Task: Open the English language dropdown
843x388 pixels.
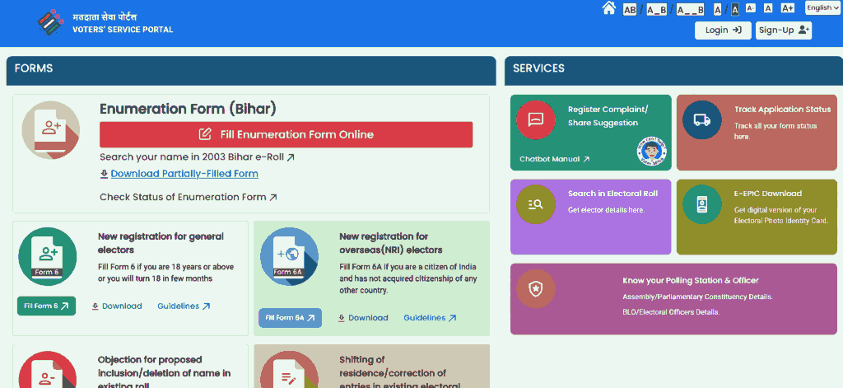Action: tap(822, 7)
